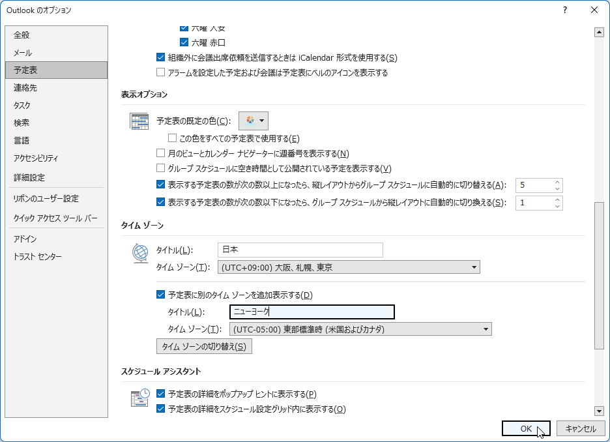Click the calendar grid icon in 表示オプション

click(x=139, y=121)
